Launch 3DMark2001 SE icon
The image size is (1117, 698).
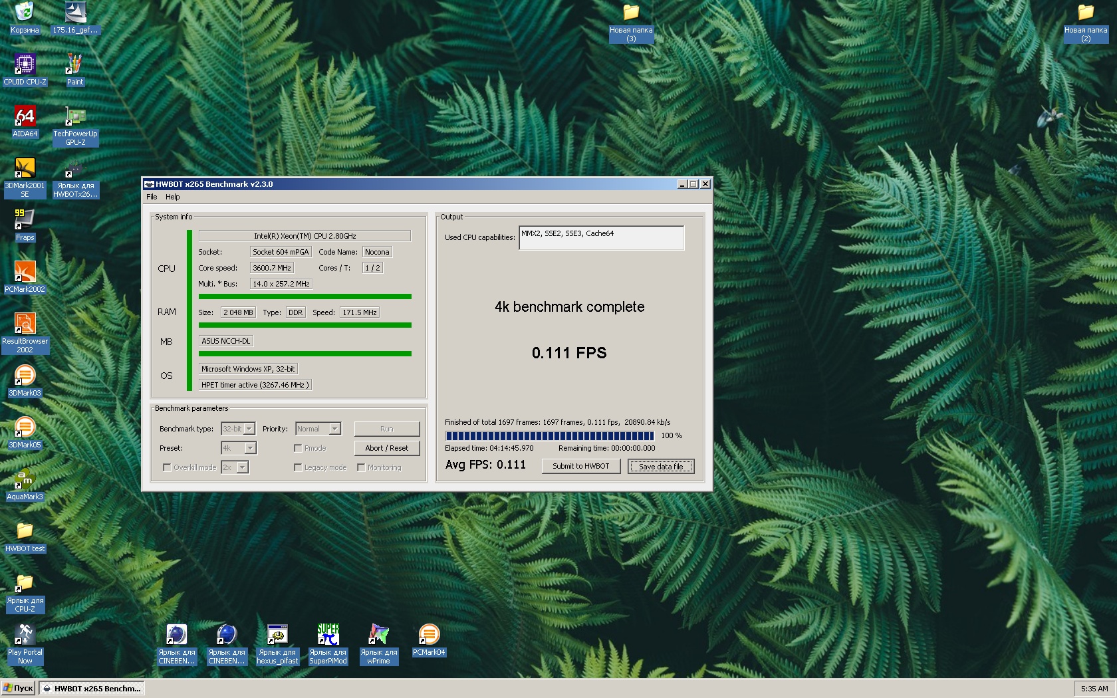(25, 178)
